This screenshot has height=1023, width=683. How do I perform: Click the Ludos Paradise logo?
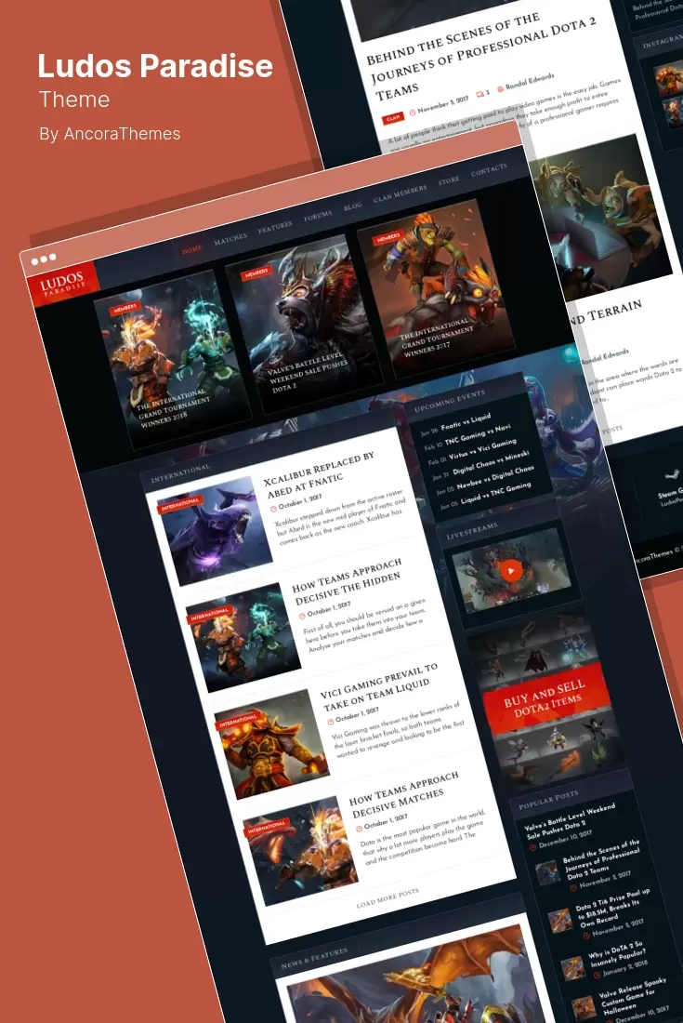coord(62,284)
